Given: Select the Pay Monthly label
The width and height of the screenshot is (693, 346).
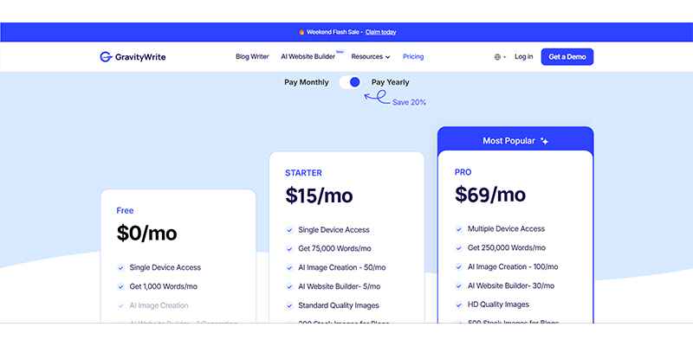Looking at the screenshot, I should pos(307,82).
